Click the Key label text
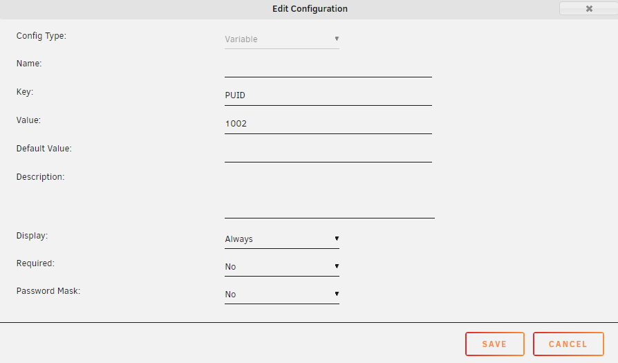 25,92
